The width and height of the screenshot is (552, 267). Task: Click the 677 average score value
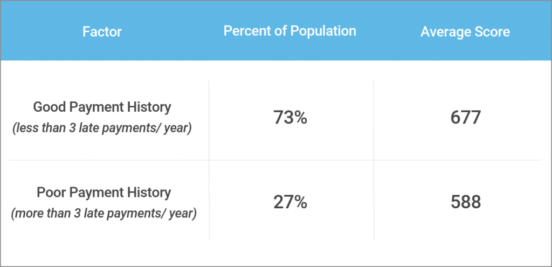coord(465,118)
